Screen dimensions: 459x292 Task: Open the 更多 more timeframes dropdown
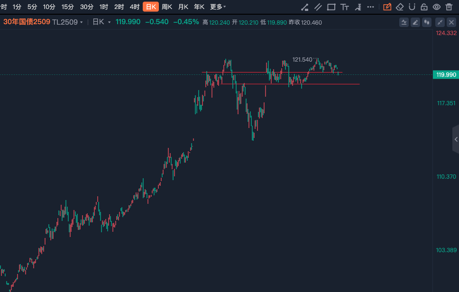coord(218,7)
